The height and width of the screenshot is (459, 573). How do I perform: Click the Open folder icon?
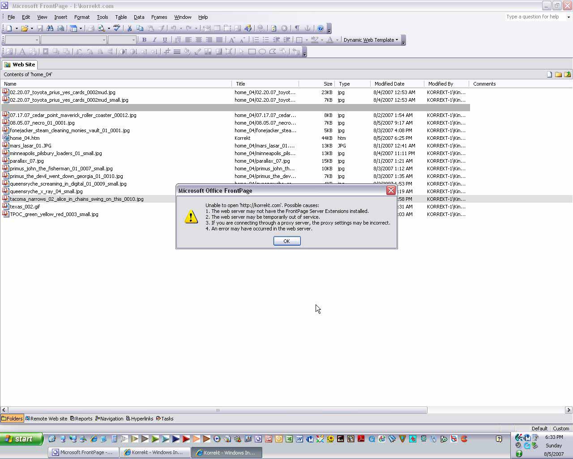pyautogui.click(x=24, y=28)
